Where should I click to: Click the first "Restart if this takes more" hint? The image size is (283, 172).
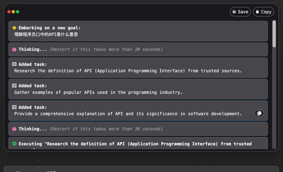[x=106, y=49]
